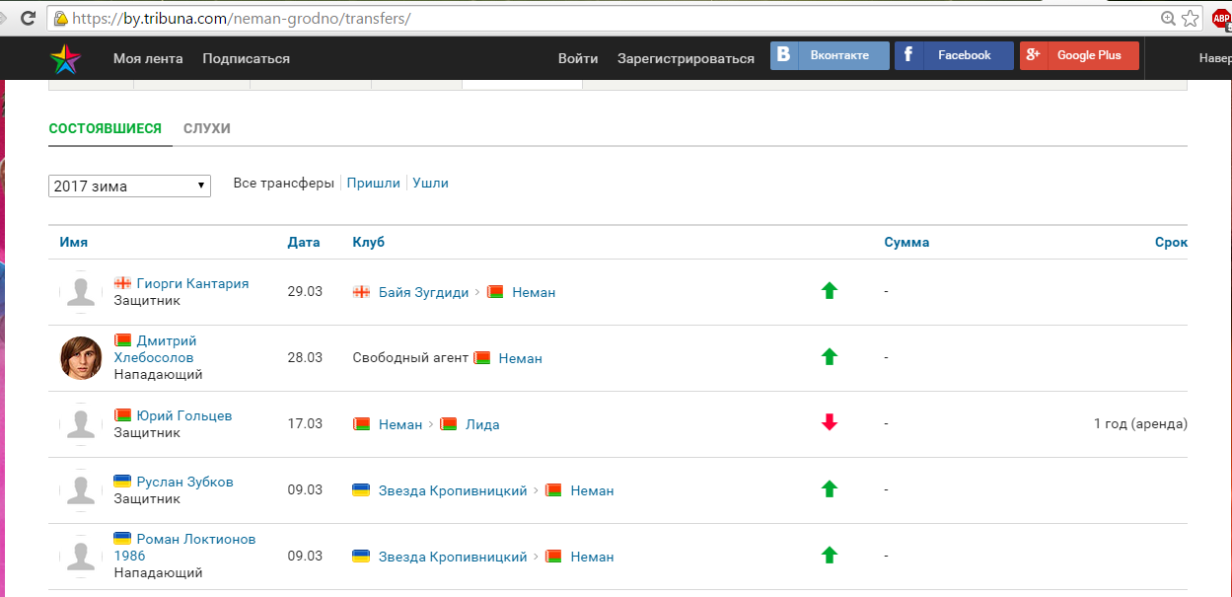Click the Belarus flag beside Лида club
Viewport: 1232px width, 597px height.
pos(448,424)
